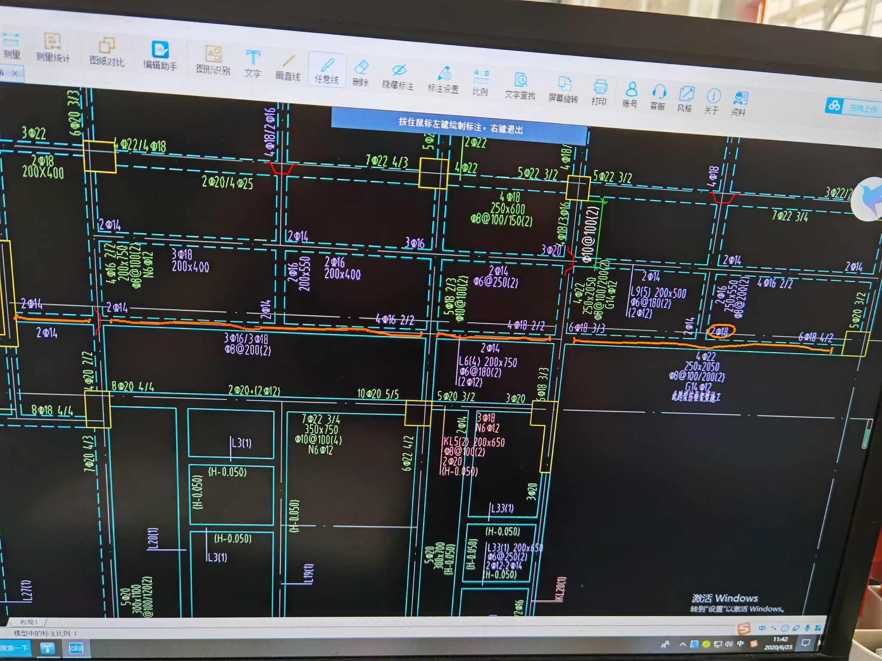882x661 pixels.
Task: Open the blue T app in taskbar
Action: [47, 648]
